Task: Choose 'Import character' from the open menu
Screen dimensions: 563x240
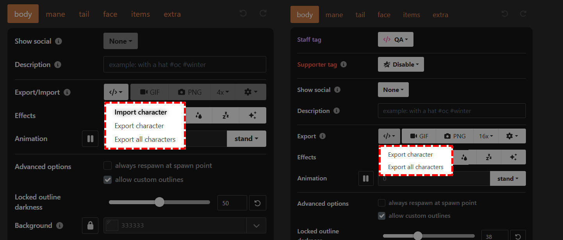Action: [x=141, y=112]
